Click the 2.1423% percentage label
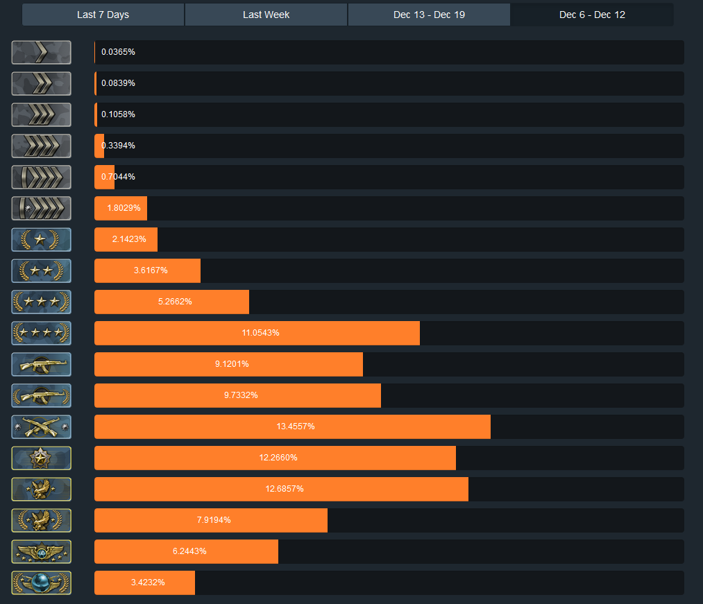The image size is (703, 604). point(129,239)
